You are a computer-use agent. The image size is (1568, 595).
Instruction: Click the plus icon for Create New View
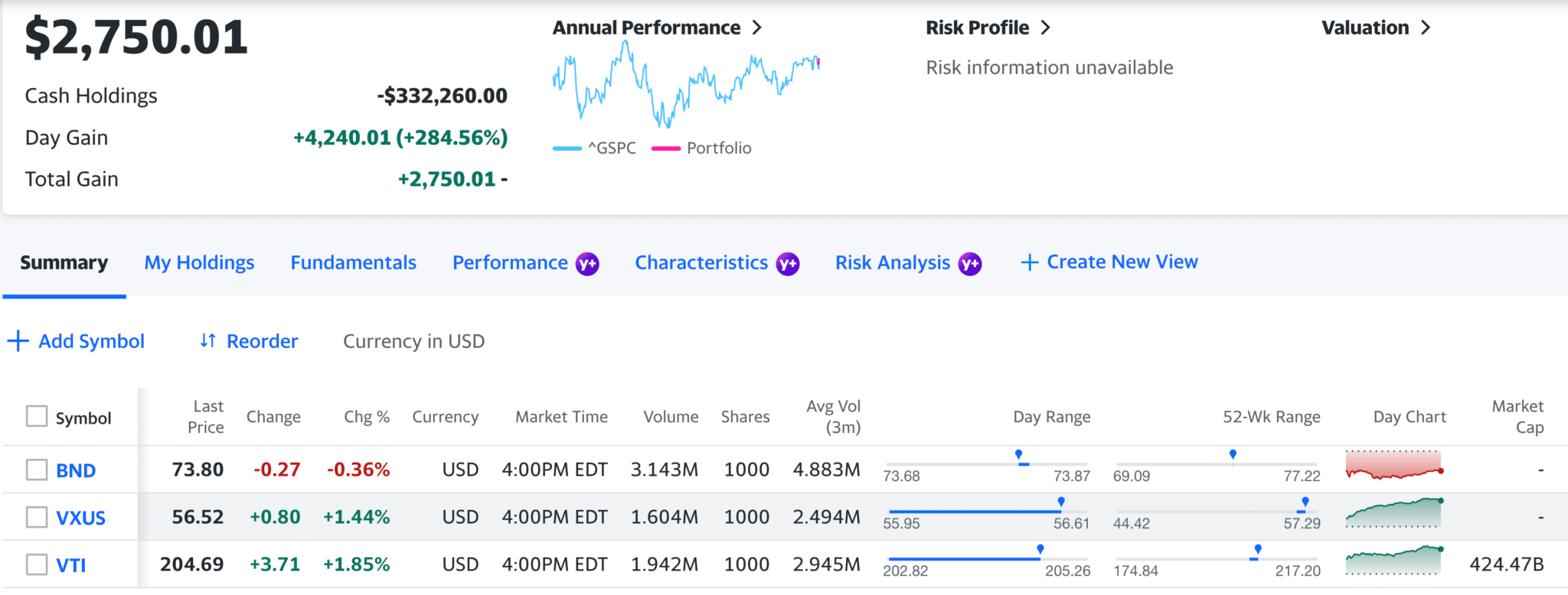(1030, 263)
